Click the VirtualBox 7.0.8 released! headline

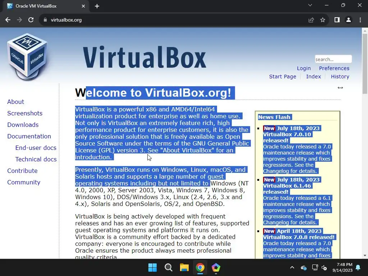tap(299, 237)
